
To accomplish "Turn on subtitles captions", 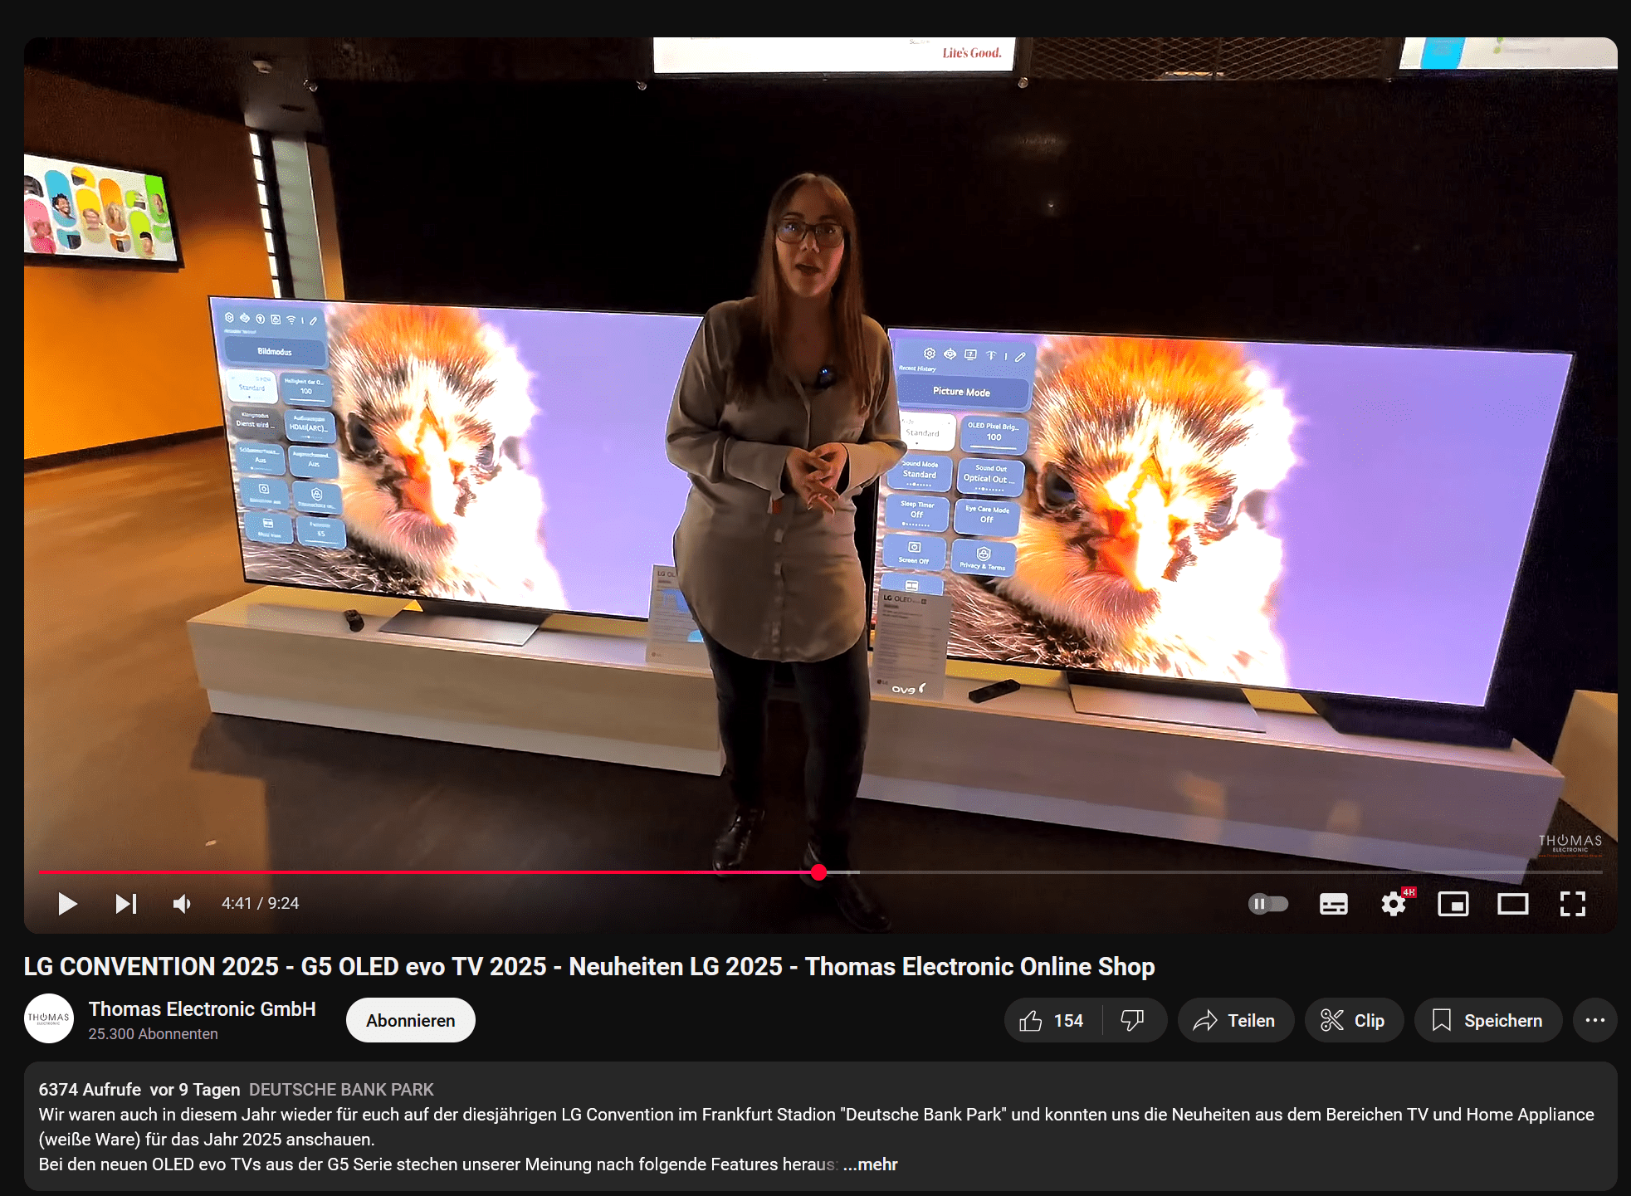I will click(x=1333, y=904).
